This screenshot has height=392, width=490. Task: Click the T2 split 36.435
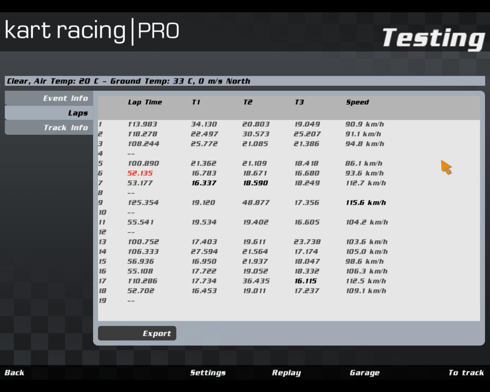point(256,281)
